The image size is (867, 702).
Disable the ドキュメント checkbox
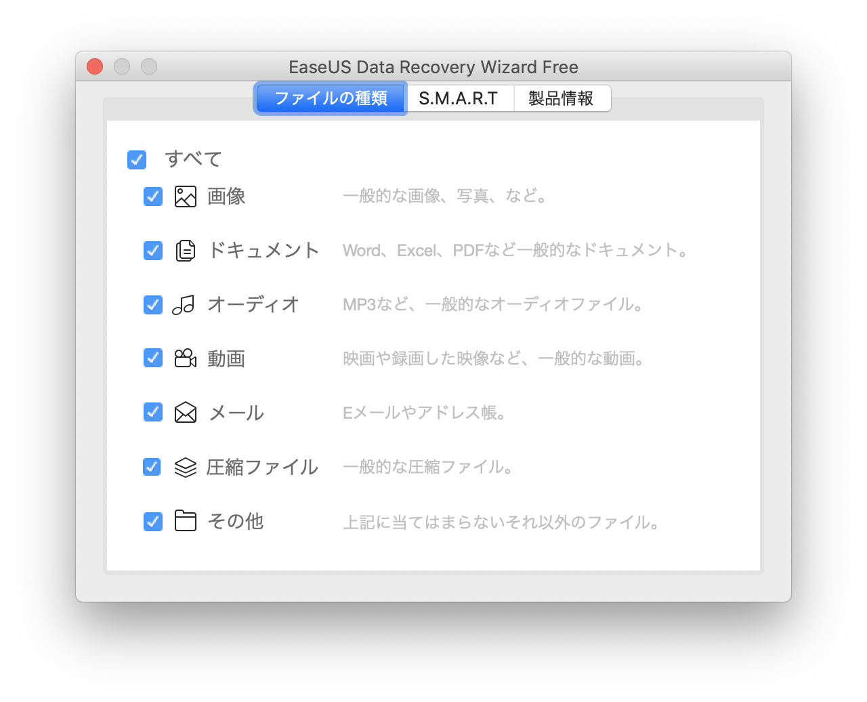click(153, 251)
